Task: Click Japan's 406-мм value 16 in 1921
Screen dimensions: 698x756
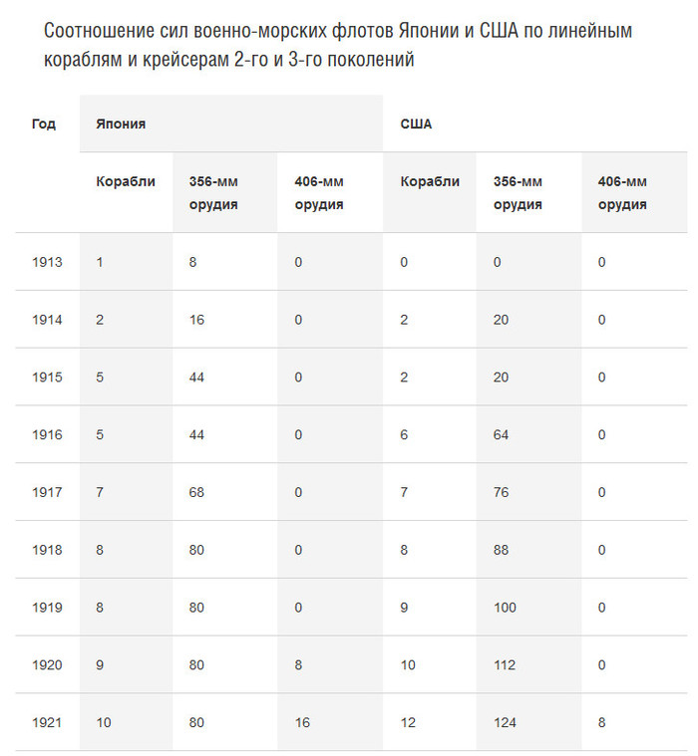Action: tap(303, 722)
